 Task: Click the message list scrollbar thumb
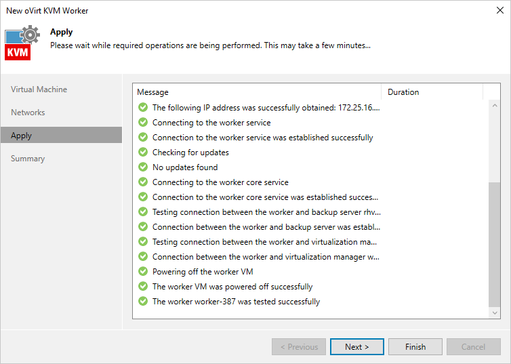click(x=495, y=245)
